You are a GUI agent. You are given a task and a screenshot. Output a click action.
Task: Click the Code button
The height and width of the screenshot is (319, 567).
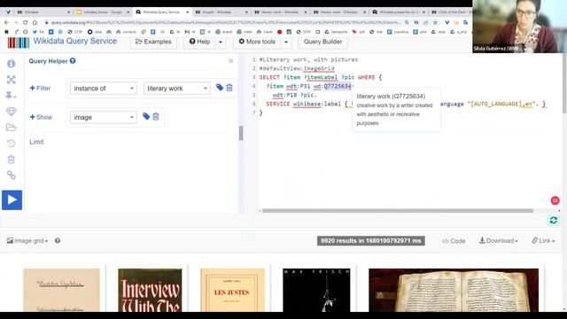click(x=454, y=241)
